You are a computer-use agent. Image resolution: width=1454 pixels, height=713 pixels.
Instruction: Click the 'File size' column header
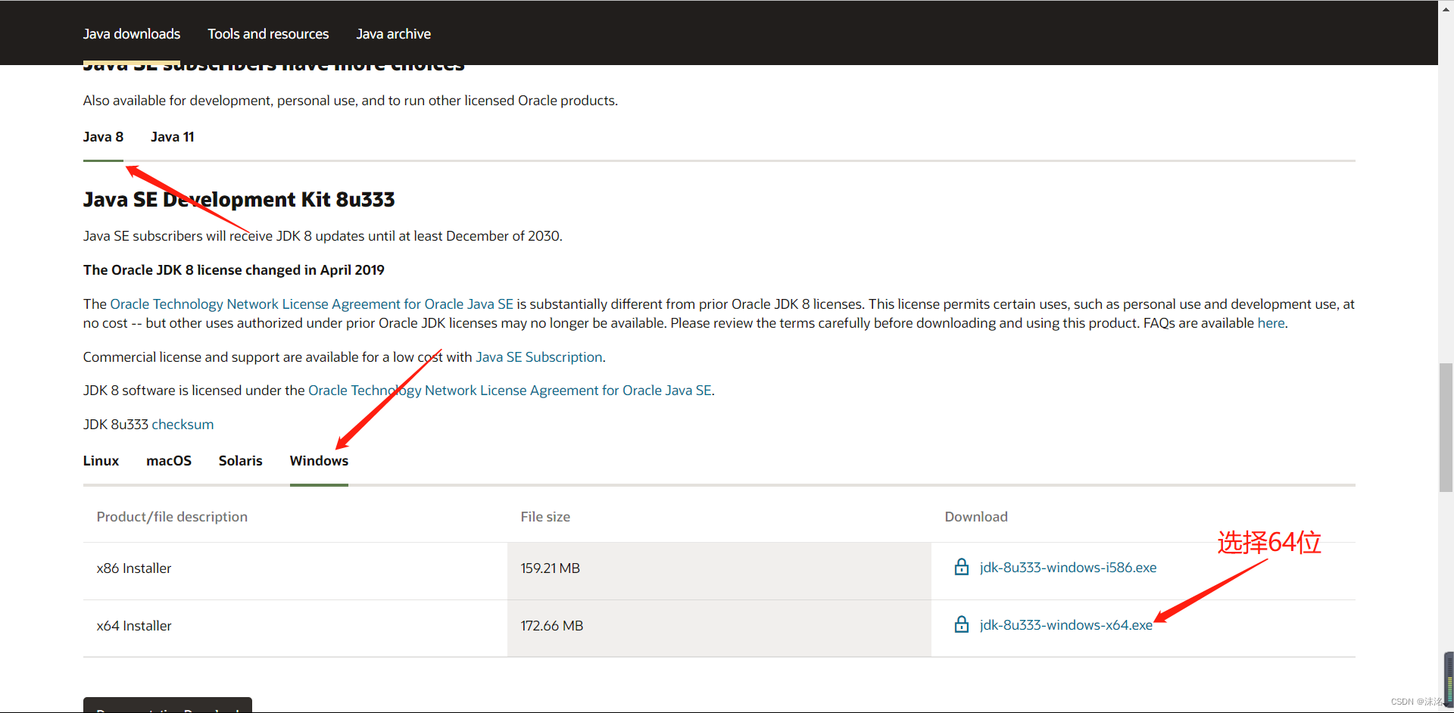tap(545, 517)
